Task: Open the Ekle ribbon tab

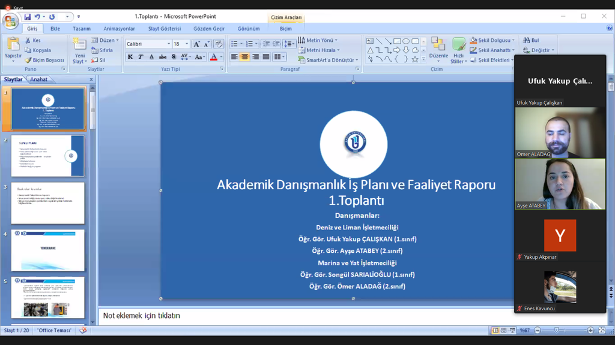Action: (x=55, y=29)
